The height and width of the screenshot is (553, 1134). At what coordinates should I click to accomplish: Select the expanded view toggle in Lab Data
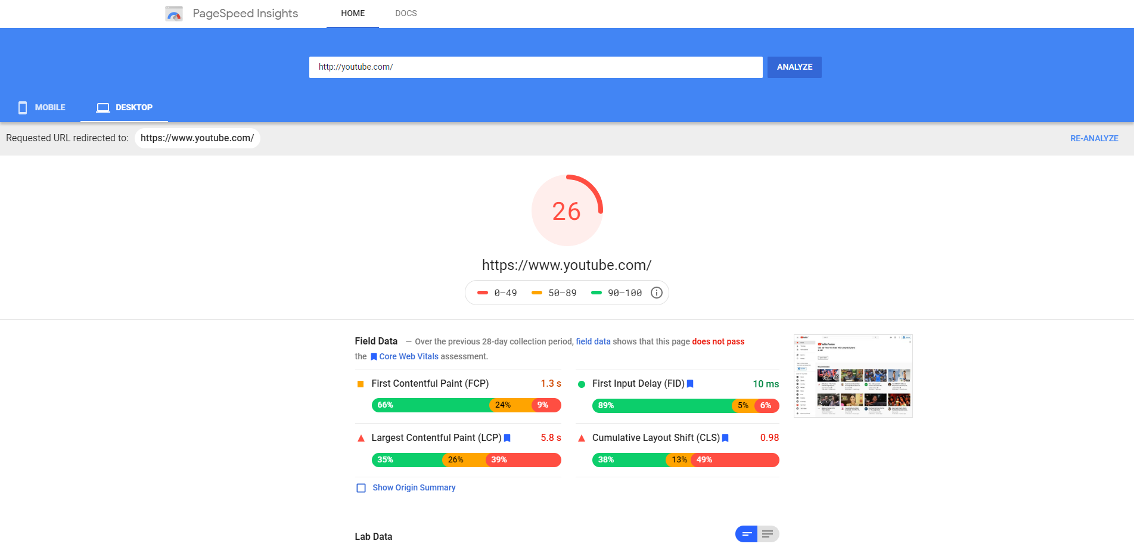pyautogui.click(x=768, y=534)
